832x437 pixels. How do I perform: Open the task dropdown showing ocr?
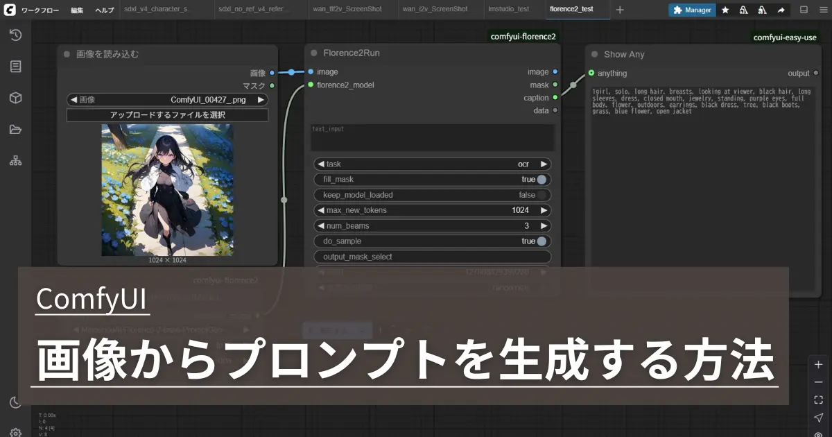click(x=433, y=164)
